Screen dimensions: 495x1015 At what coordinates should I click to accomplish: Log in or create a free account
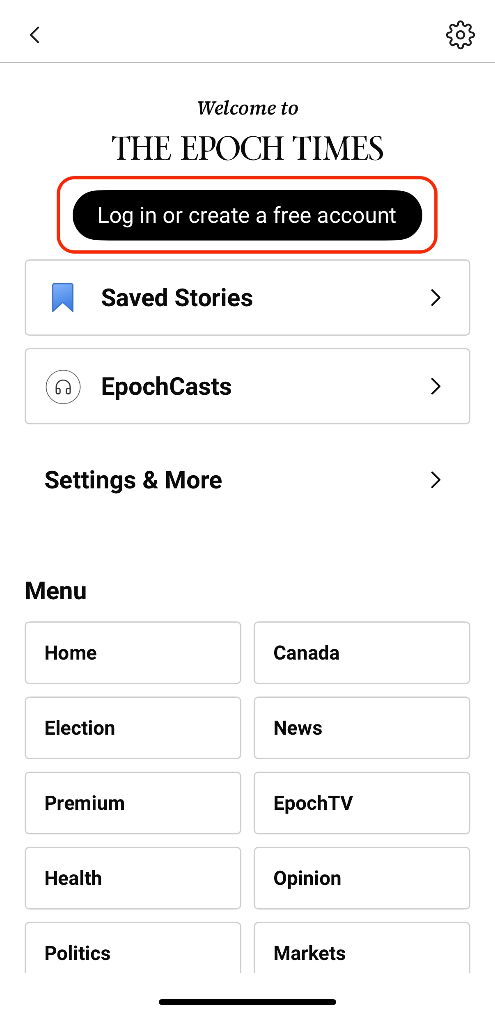tap(247, 215)
